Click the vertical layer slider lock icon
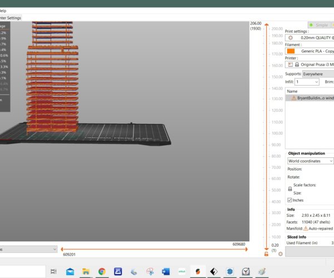334x278 pixels. coord(267,254)
